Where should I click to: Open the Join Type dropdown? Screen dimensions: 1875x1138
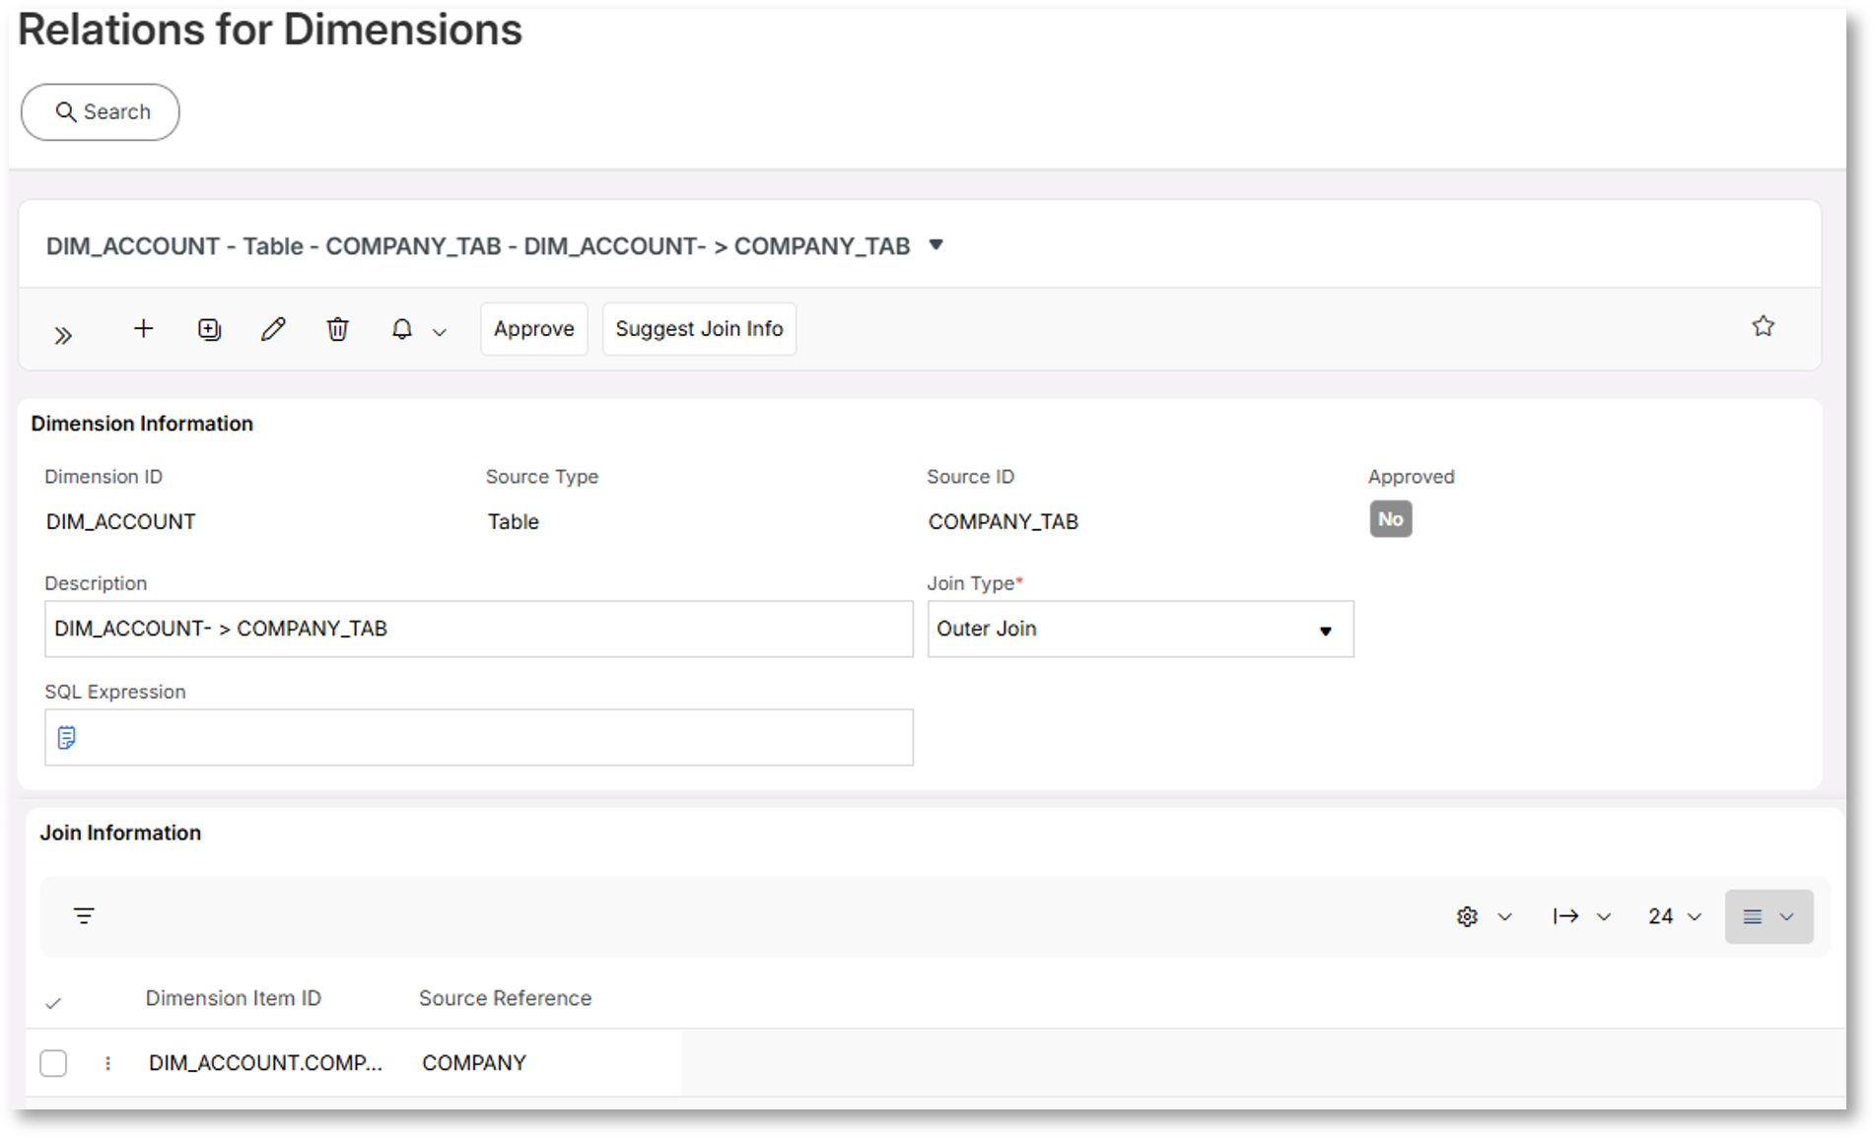tap(1141, 629)
